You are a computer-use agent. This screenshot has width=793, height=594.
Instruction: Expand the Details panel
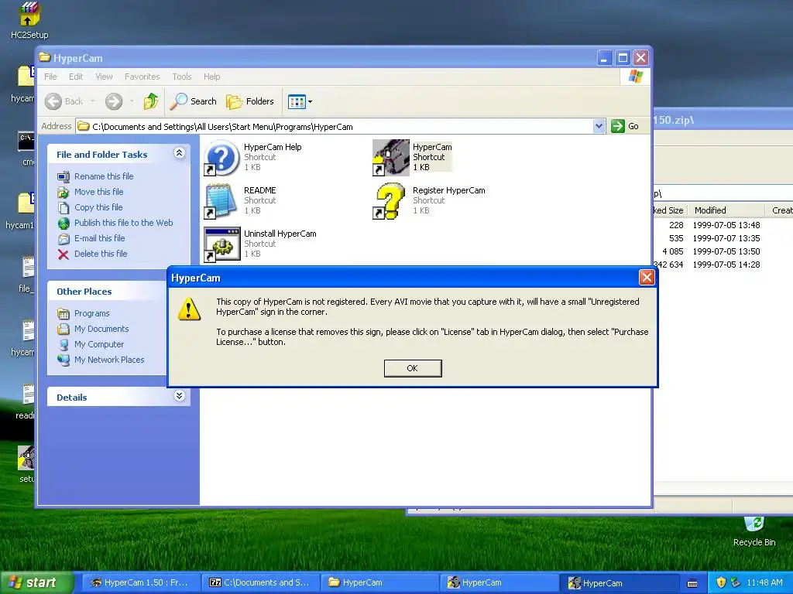(x=179, y=396)
